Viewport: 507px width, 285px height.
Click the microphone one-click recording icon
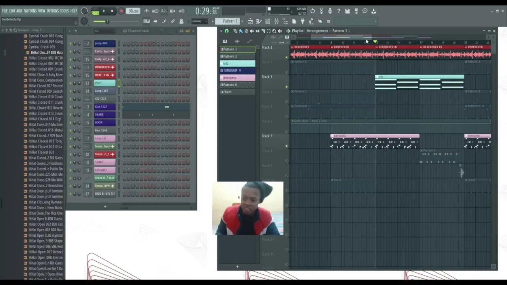[x=330, y=11]
